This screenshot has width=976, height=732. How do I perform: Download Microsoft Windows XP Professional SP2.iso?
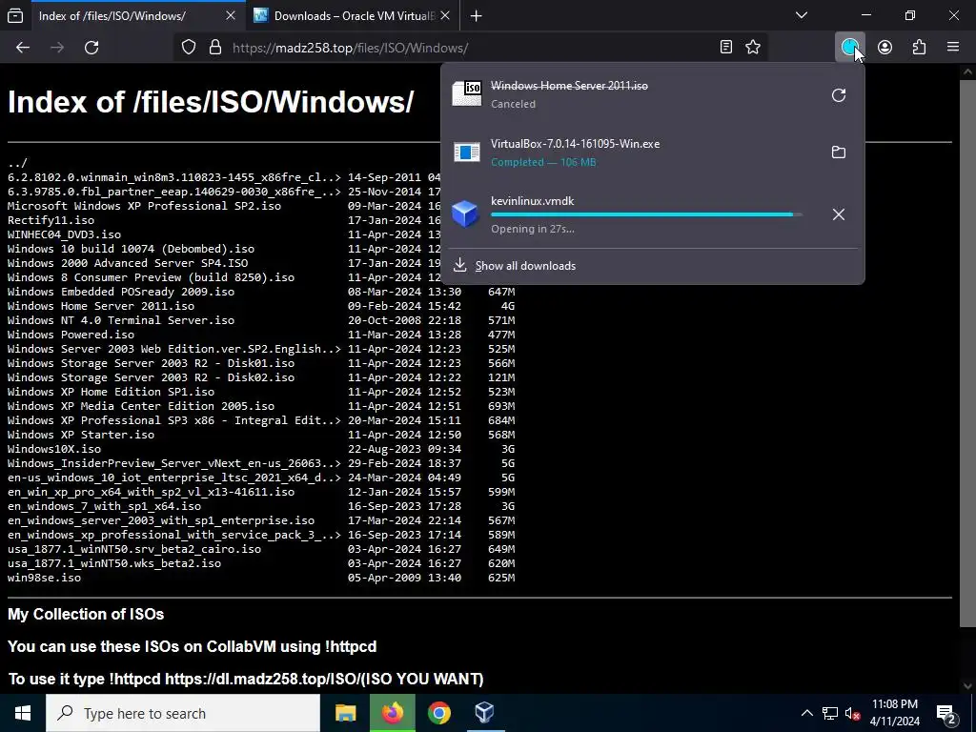pyautogui.click(x=145, y=206)
